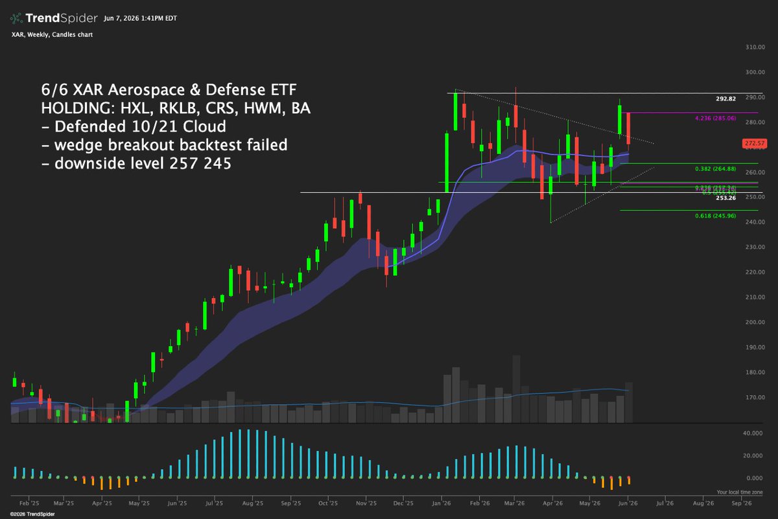Click the 210.00 price axis label
Viewport: 778px width, 519px height.
click(x=754, y=298)
